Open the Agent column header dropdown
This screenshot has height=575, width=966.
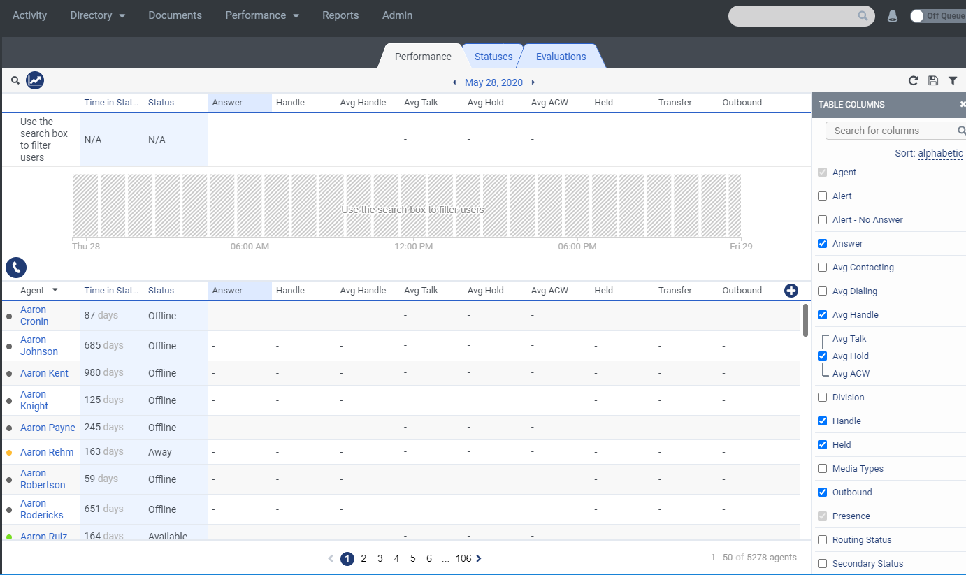[x=55, y=290]
